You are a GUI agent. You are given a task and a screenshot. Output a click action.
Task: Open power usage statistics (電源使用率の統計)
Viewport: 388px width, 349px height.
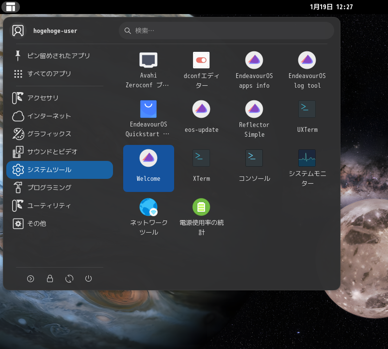coord(201,217)
